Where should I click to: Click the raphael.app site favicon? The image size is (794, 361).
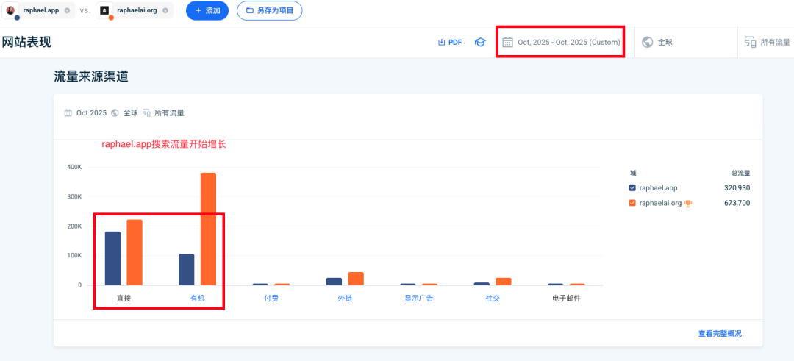tap(10, 10)
